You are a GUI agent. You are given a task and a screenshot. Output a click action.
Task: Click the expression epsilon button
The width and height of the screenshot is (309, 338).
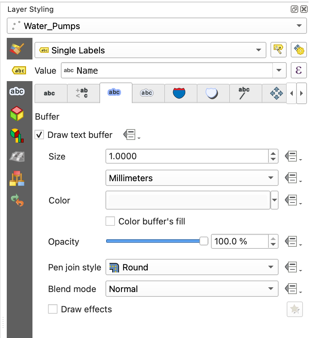click(x=299, y=71)
